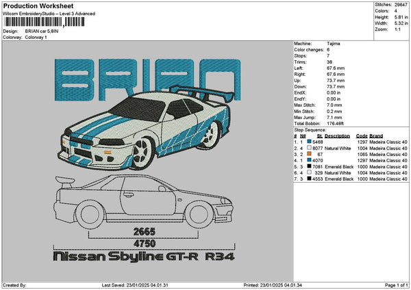Select the blue swatch in stop row 4070
Viewport: 411px width, 290px height.
pos(310,160)
